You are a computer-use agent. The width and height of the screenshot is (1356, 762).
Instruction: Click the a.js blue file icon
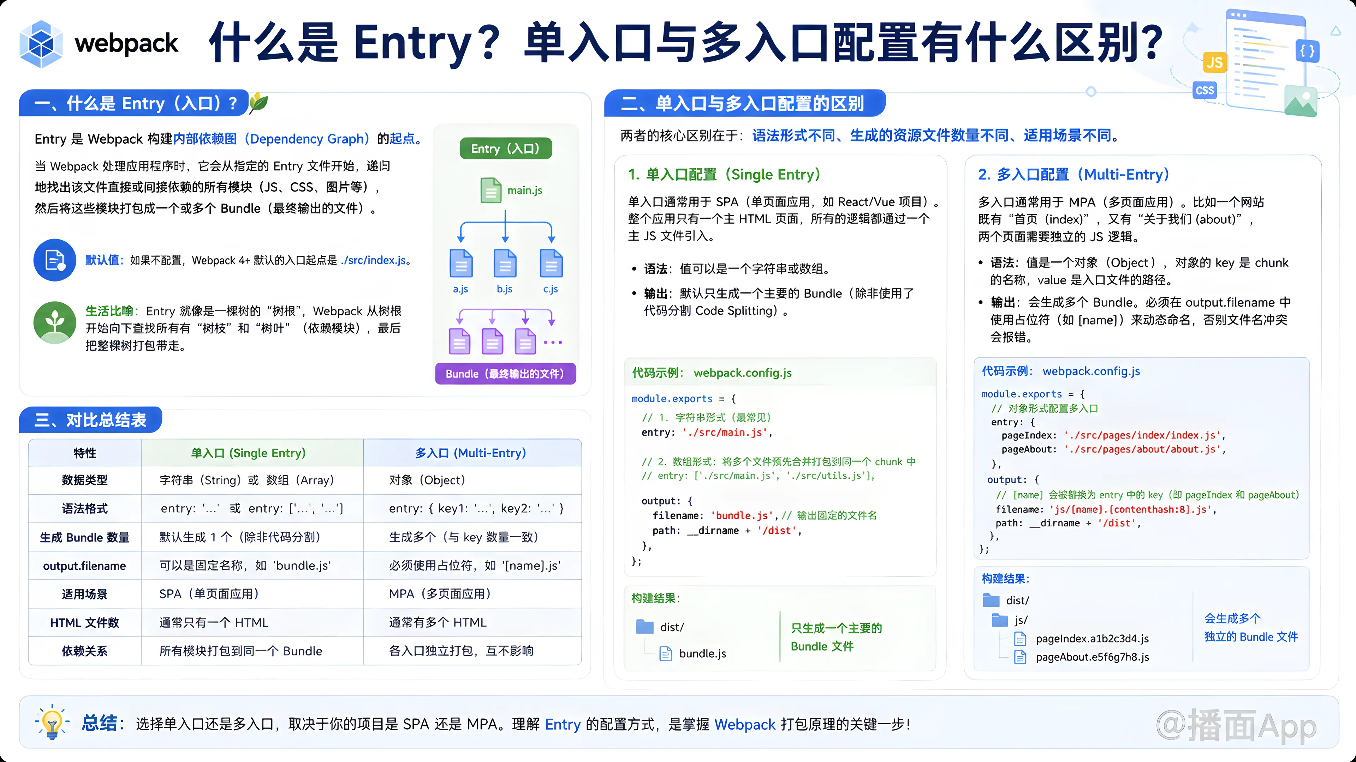pyautogui.click(x=461, y=263)
